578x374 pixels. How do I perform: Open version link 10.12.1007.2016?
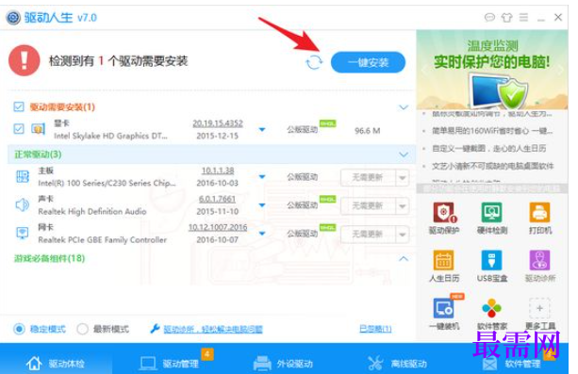click(x=218, y=227)
